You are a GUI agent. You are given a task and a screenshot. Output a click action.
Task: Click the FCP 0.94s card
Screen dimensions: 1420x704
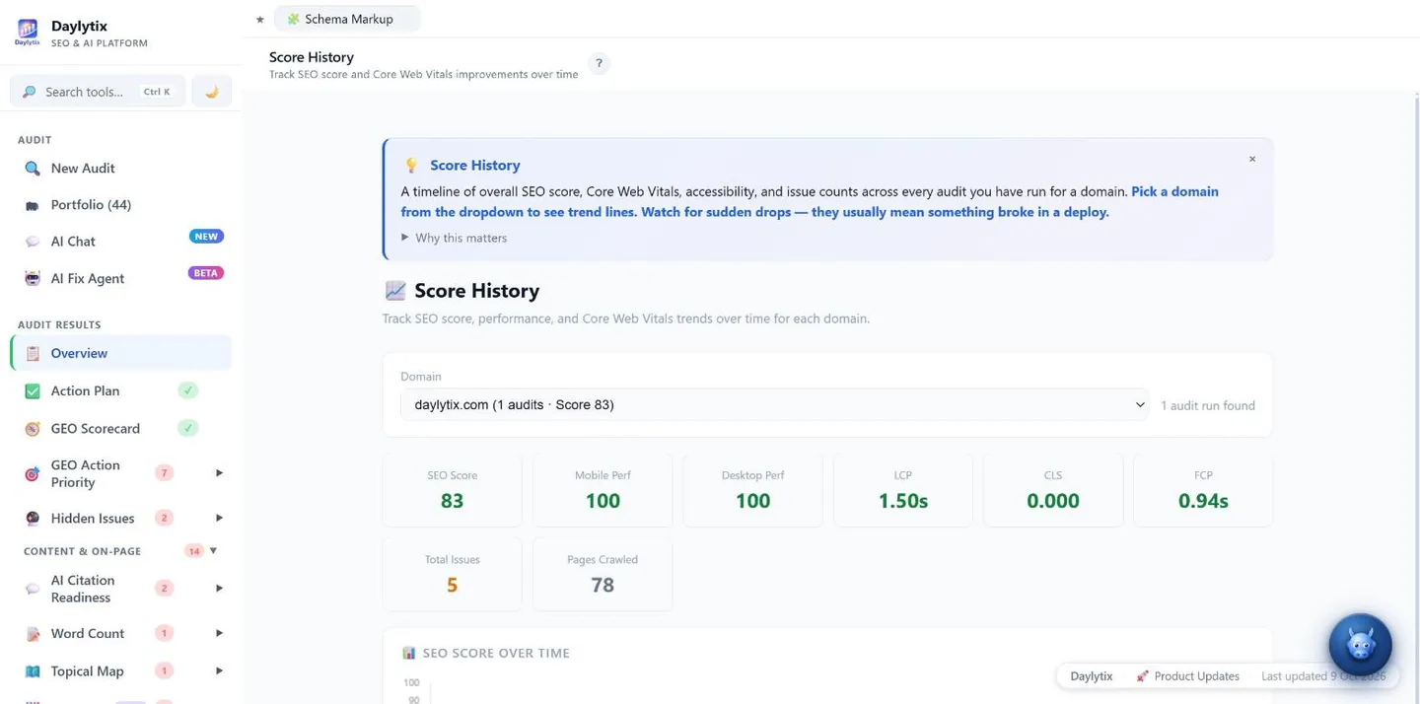pyautogui.click(x=1203, y=490)
